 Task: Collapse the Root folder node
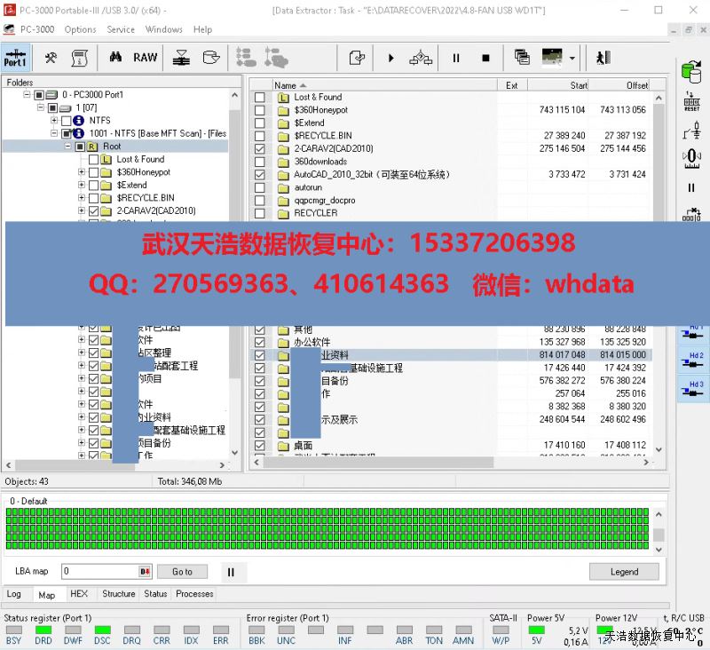click(68, 147)
